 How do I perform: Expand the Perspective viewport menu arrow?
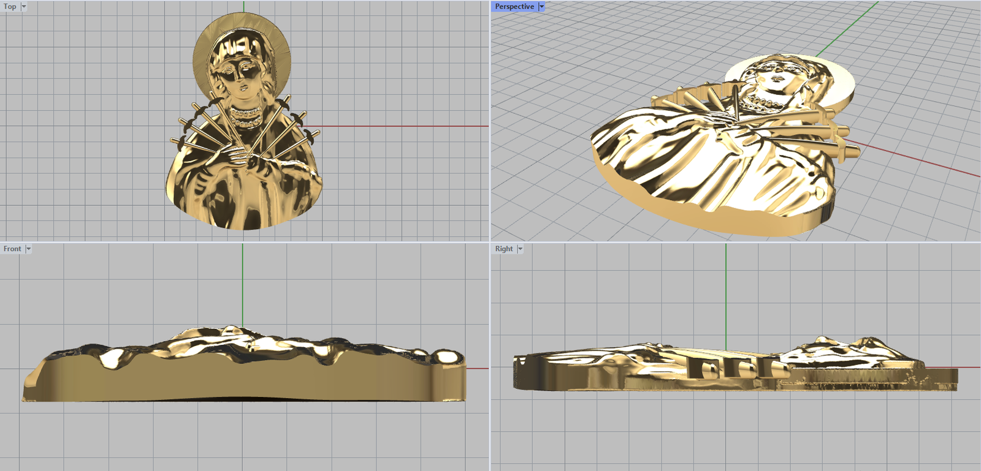click(x=541, y=7)
